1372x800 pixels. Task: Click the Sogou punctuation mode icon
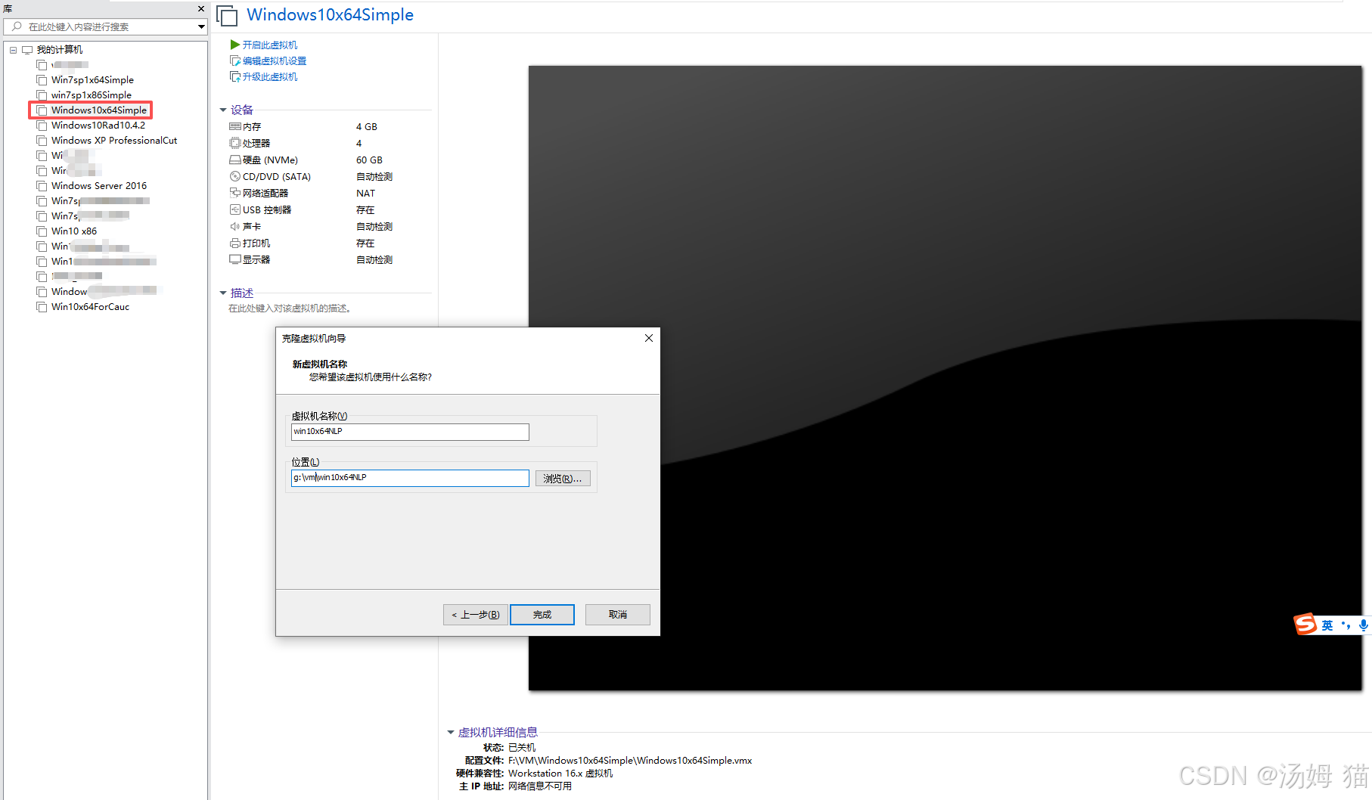[x=1346, y=625]
